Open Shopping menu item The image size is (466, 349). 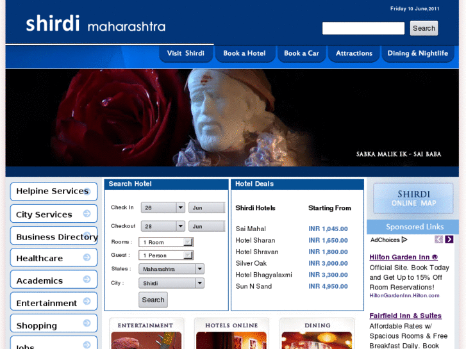54,323
